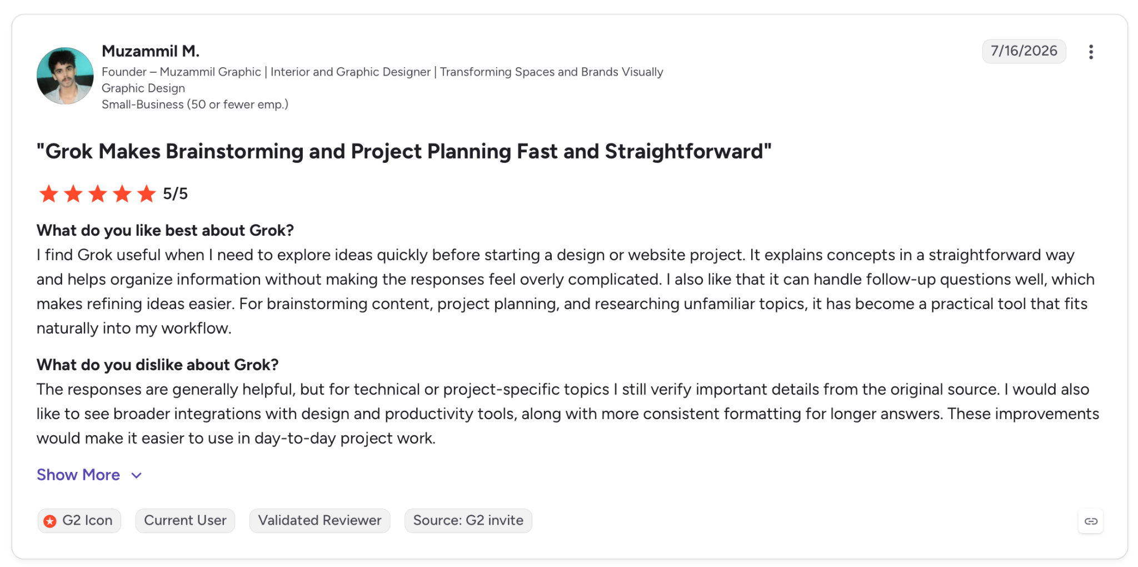Select the Source: G2 invite tag
Screen dimensions: 1138x567
click(468, 521)
